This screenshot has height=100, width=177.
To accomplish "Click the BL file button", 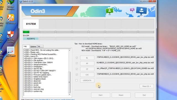I will point(87,58).
